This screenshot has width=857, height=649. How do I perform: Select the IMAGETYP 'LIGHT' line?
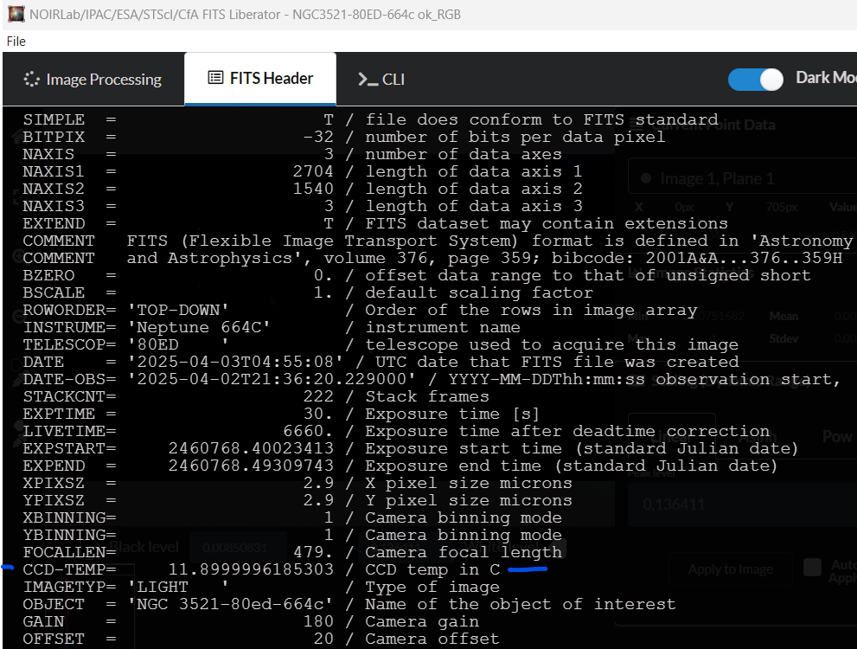260,587
